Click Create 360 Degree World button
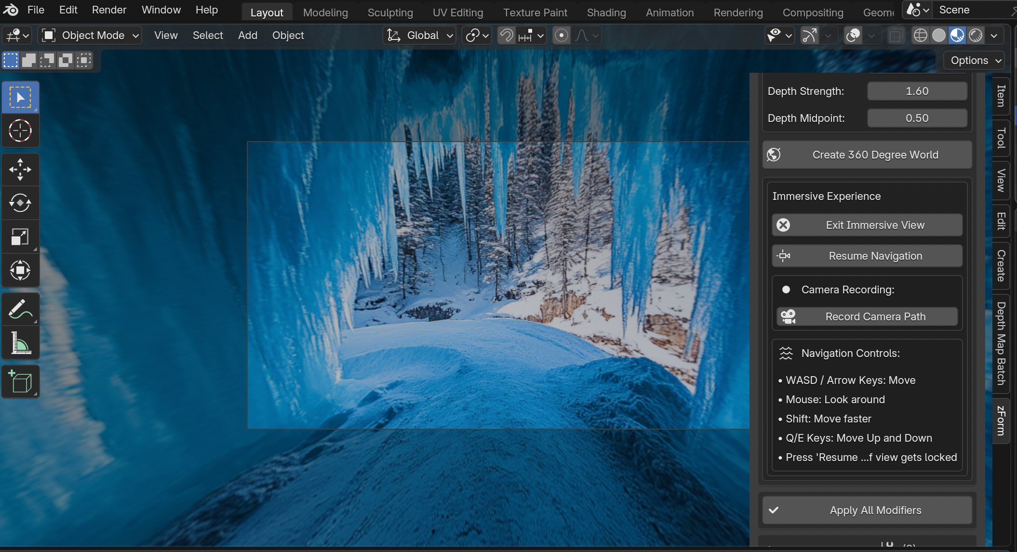 coord(867,155)
